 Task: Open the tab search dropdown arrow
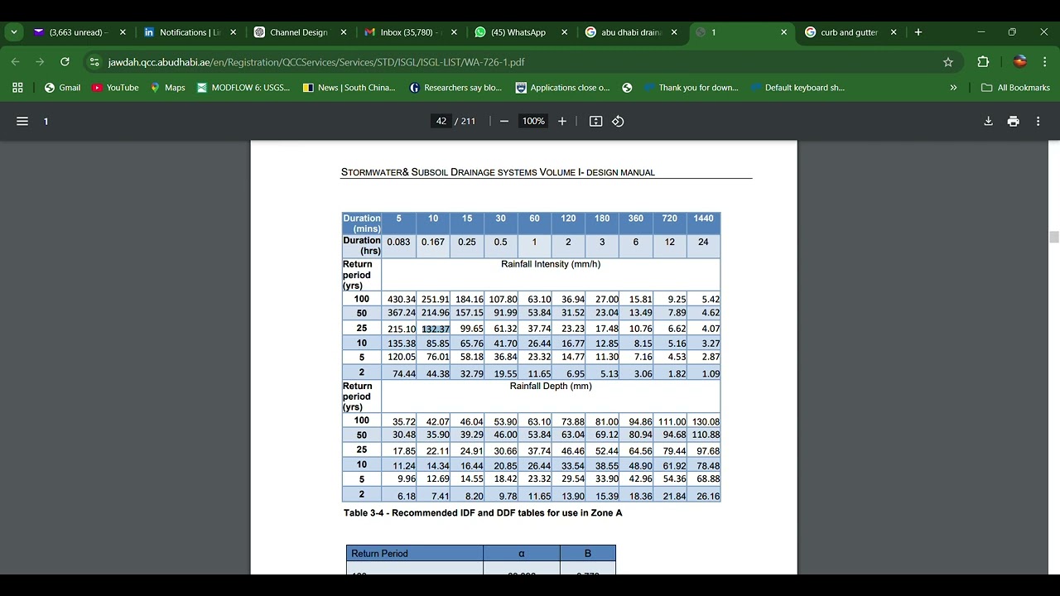tap(14, 32)
